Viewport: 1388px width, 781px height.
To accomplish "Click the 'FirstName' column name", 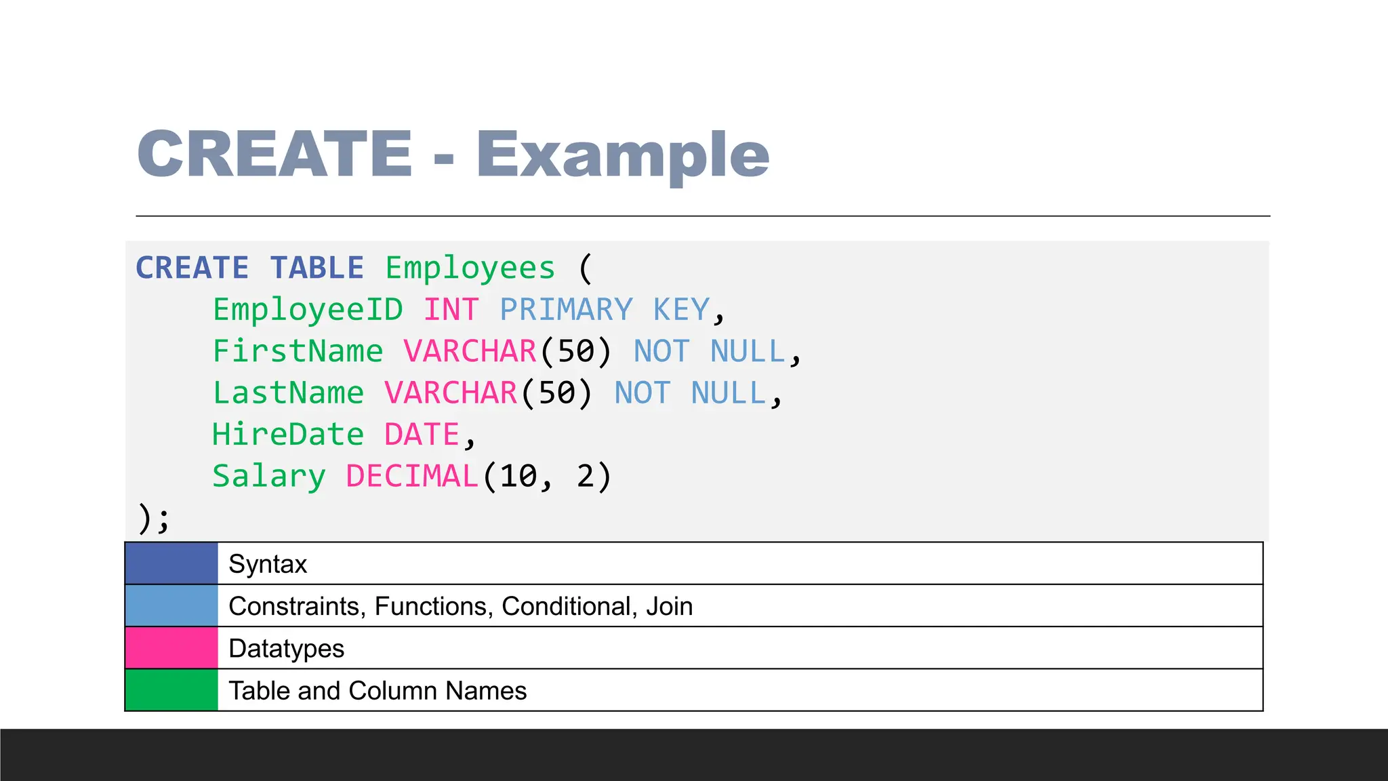I will pos(298,351).
